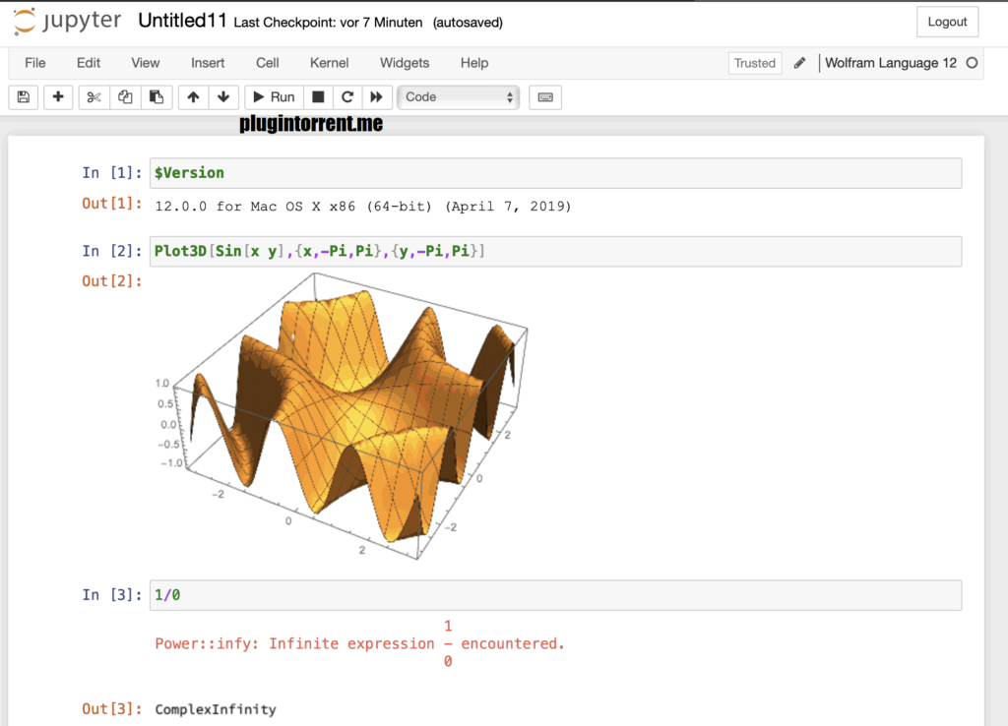Image resolution: width=1008 pixels, height=726 pixels.
Task: Open the command palette keyboard icon
Action: coord(545,97)
